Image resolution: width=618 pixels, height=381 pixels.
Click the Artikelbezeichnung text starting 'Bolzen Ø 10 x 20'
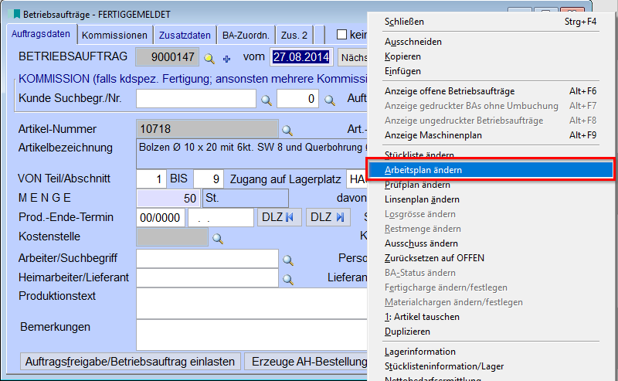pyautogui.click(x=252, y=148)
